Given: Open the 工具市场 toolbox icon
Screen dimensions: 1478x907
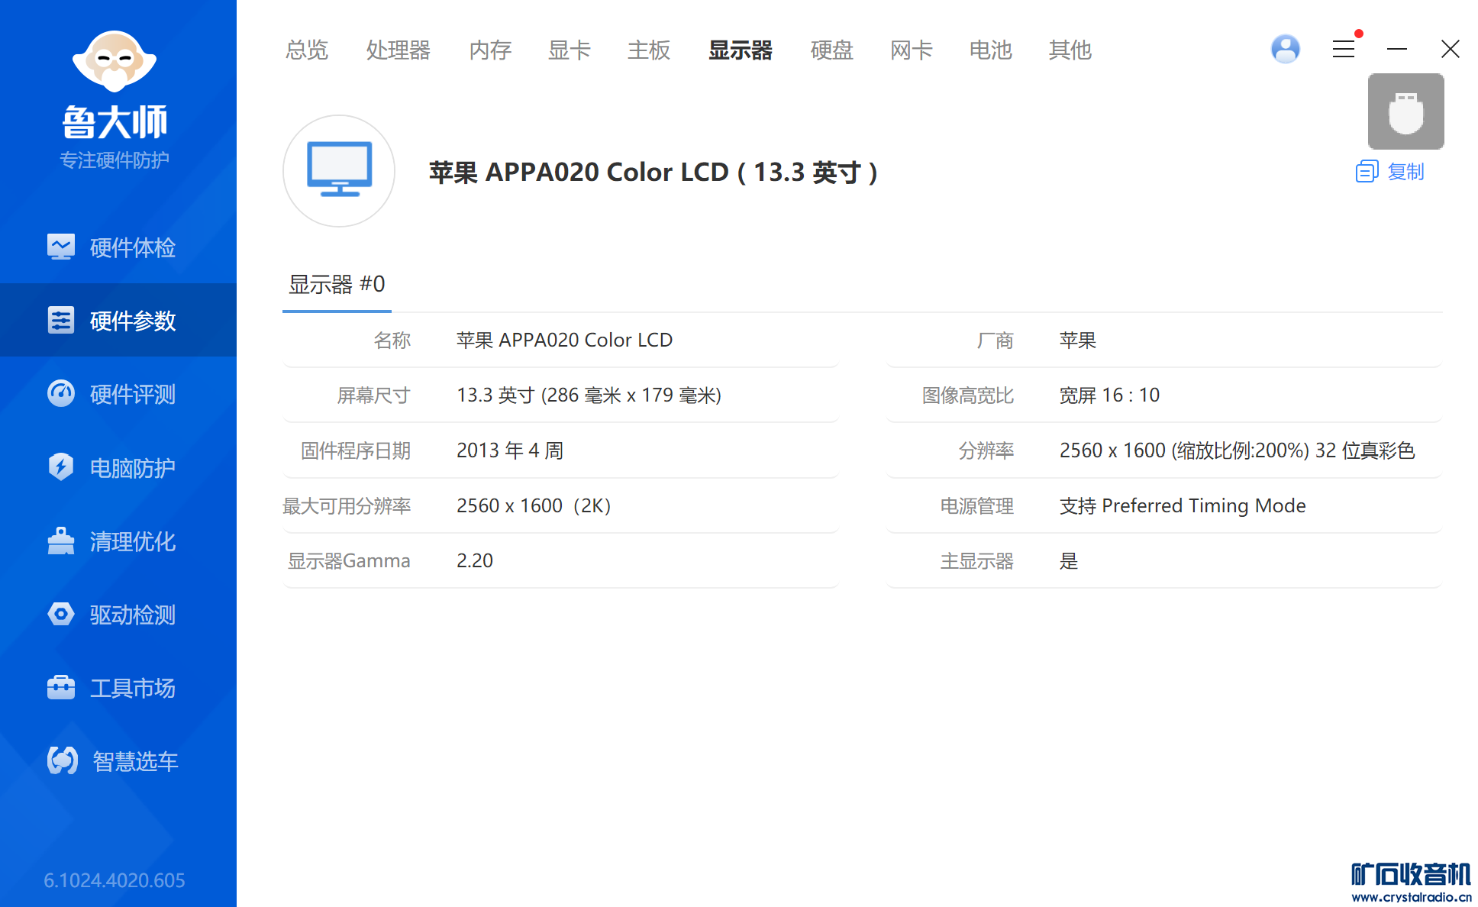Looking at the screenshot, I should pos(61,687).
